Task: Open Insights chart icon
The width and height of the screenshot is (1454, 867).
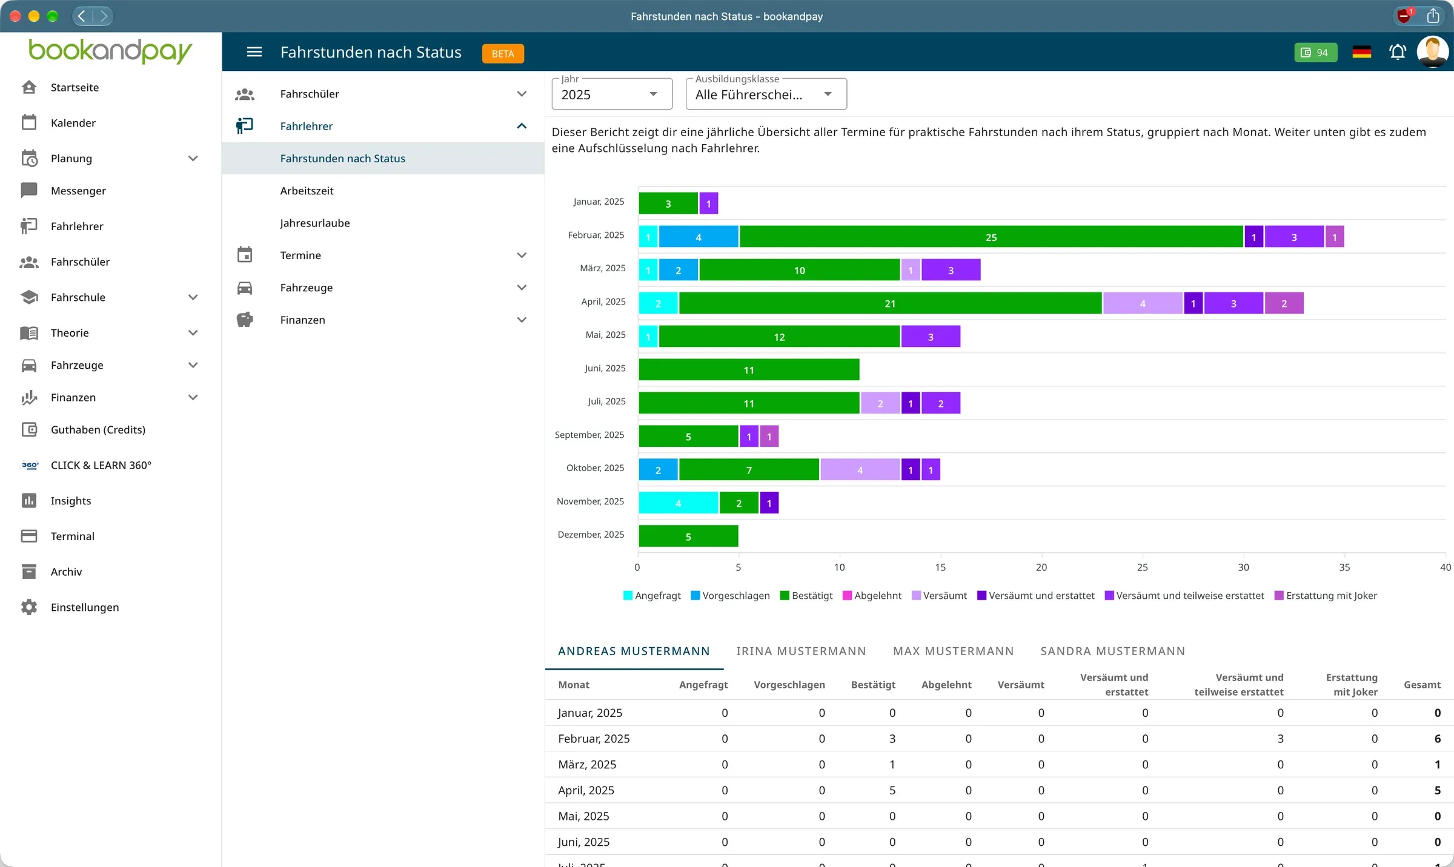Action: [29, 500]
